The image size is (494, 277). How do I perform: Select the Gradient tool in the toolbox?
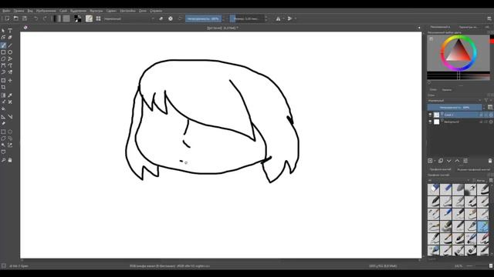[3, 95]
